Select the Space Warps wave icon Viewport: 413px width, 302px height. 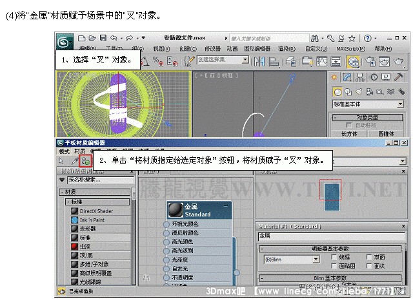tap(391, 91)
